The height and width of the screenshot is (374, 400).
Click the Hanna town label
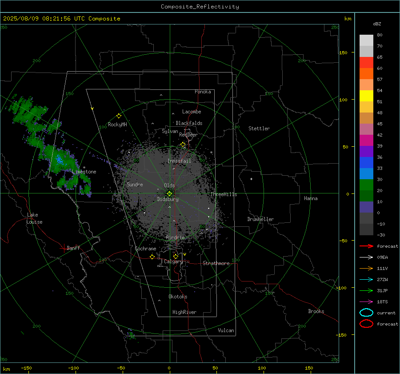tap(311, 198)
